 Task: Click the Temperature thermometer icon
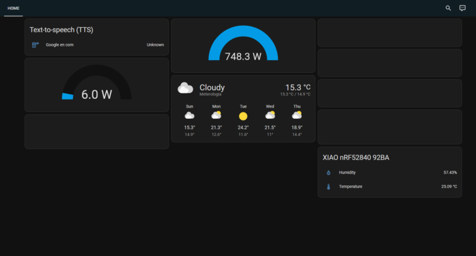point(328,187)
